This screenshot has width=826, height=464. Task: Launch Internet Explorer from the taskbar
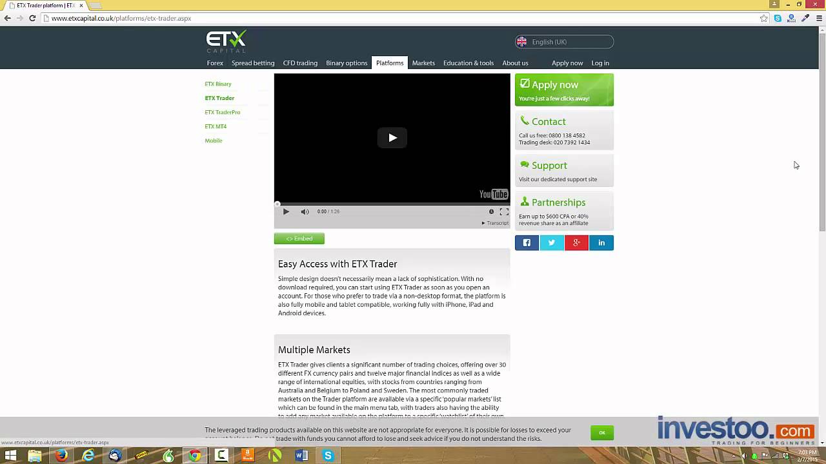click(88, 456)
